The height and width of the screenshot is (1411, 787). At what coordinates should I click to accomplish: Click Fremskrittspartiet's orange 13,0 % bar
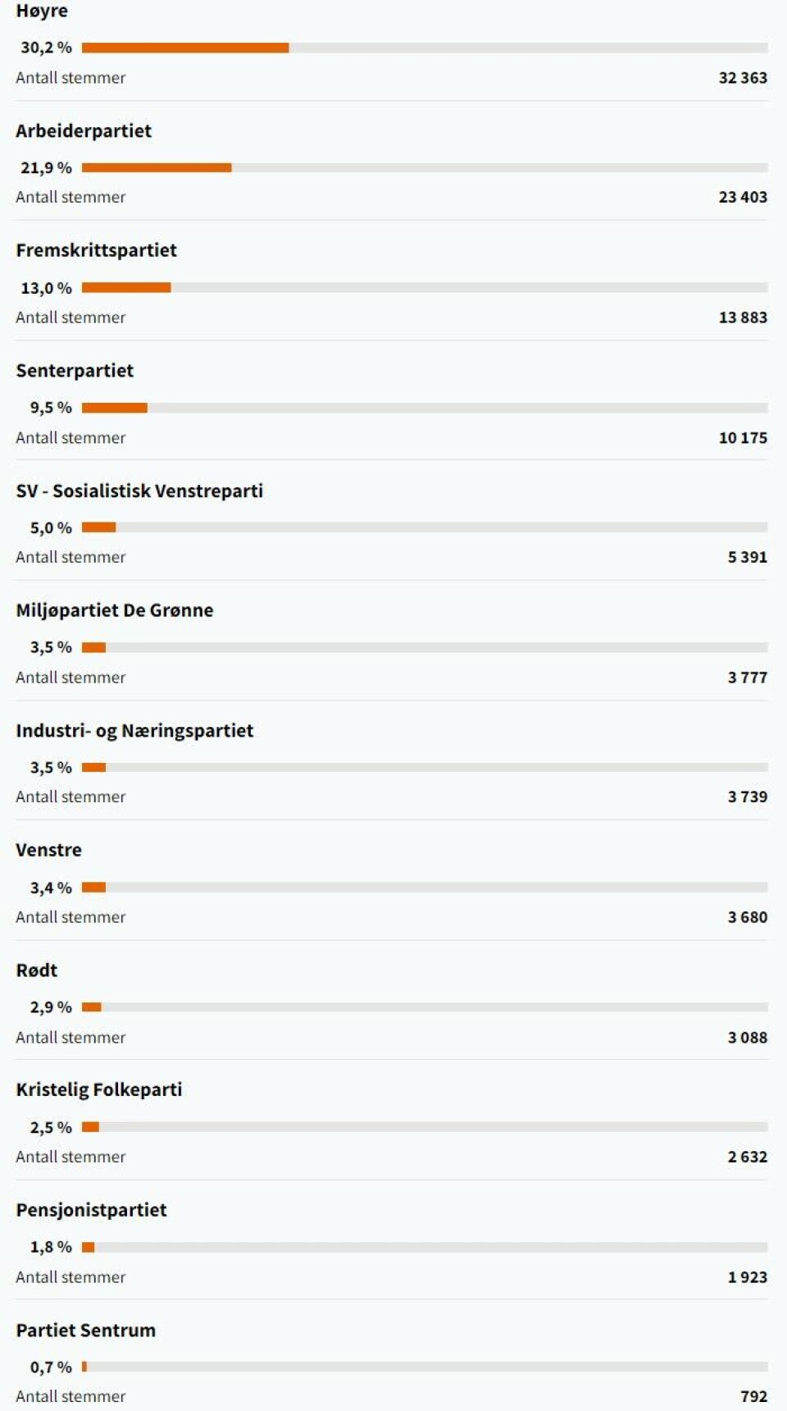tap(126, 288)
